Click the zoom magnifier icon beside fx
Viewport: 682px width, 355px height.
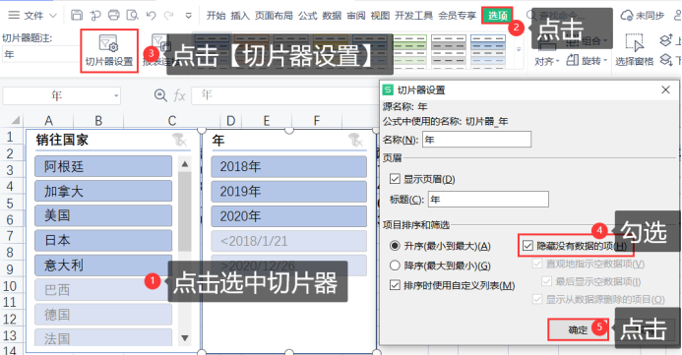pyautogui.click(x=160, y=95)
